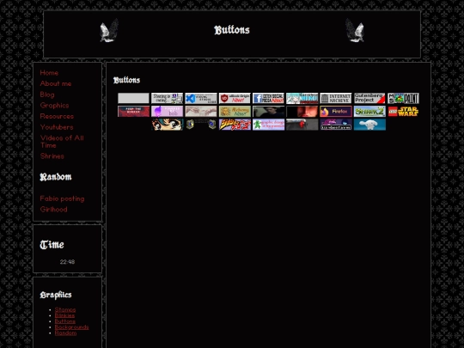Click Buttons in the Graphics list
This screenshot has height=348, width=464.
(x=65, y=321)
